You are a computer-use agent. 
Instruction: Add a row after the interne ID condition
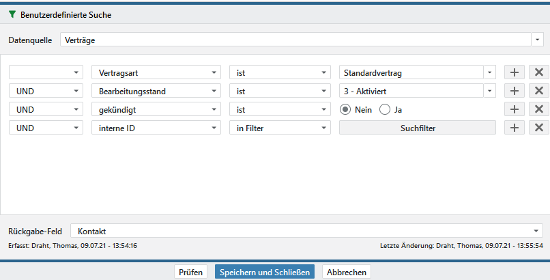pos(515,128)
